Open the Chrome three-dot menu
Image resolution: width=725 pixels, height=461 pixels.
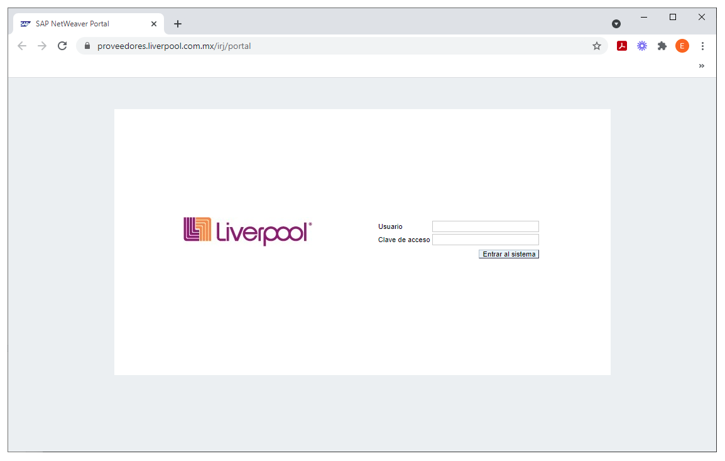(702, 46)
